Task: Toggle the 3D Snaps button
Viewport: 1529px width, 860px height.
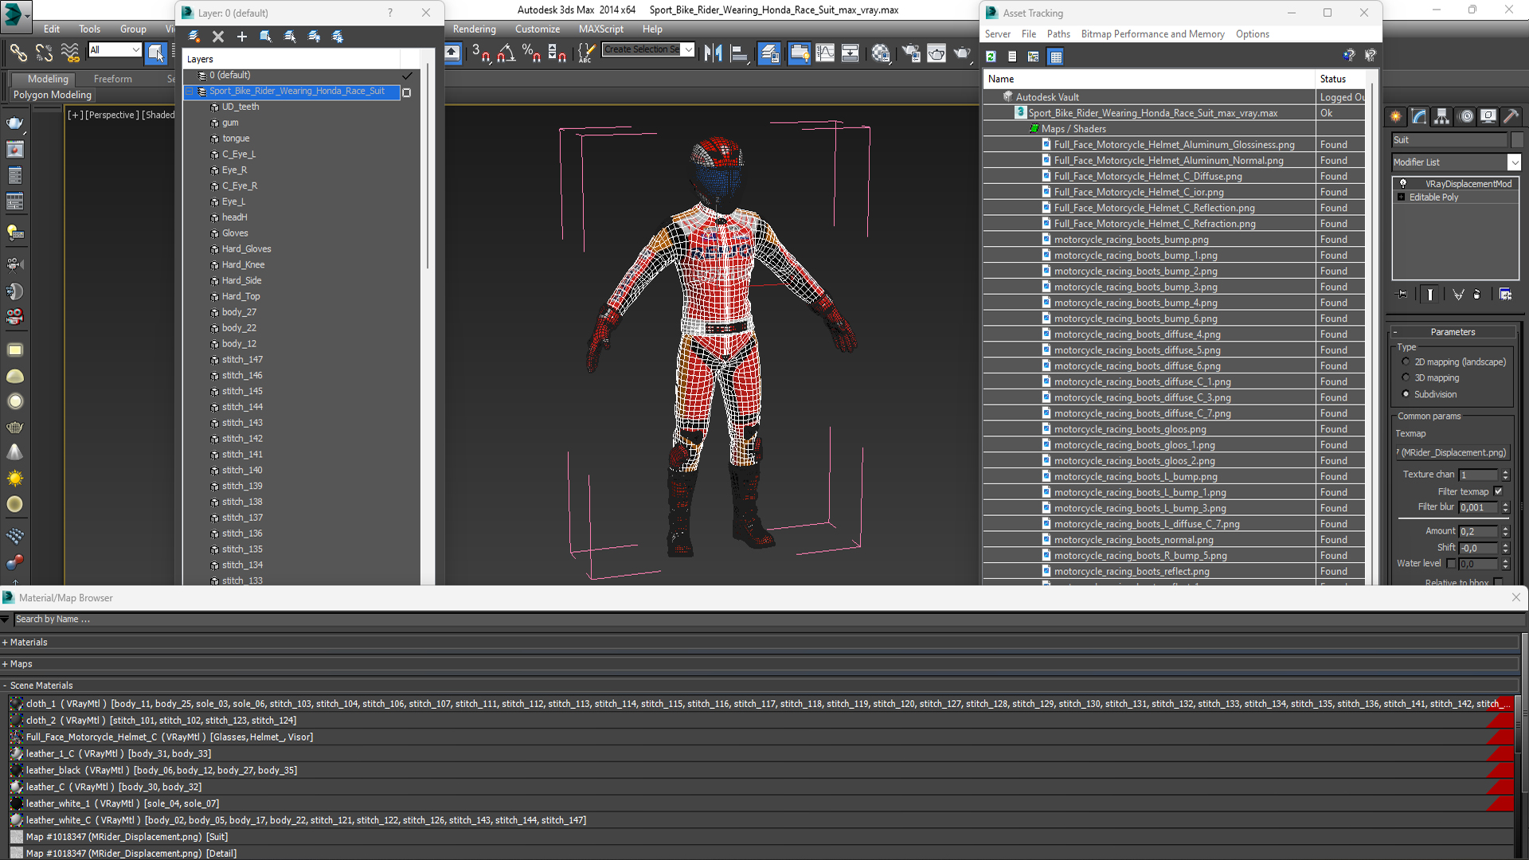Action: [480, 53]
